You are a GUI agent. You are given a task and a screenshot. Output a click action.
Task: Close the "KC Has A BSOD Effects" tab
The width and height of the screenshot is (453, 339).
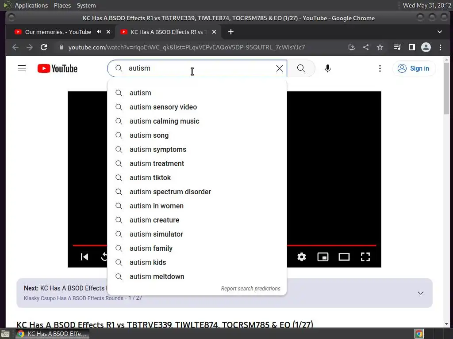point(214,32)
